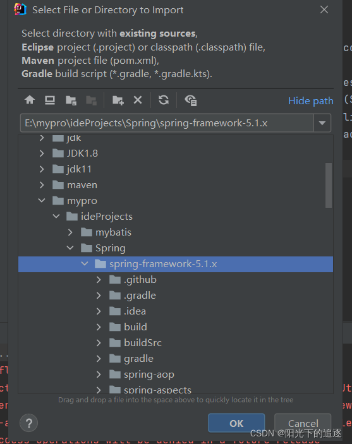This screenshot has height=444, width=352.
Task: Delete the selected item with the X icon
Action: 138,100
